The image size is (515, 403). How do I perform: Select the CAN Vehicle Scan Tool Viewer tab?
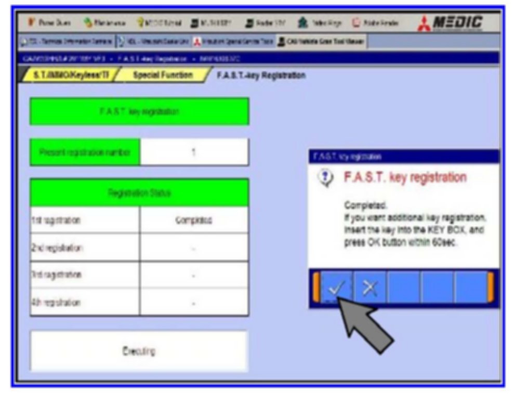pos(321,41)
